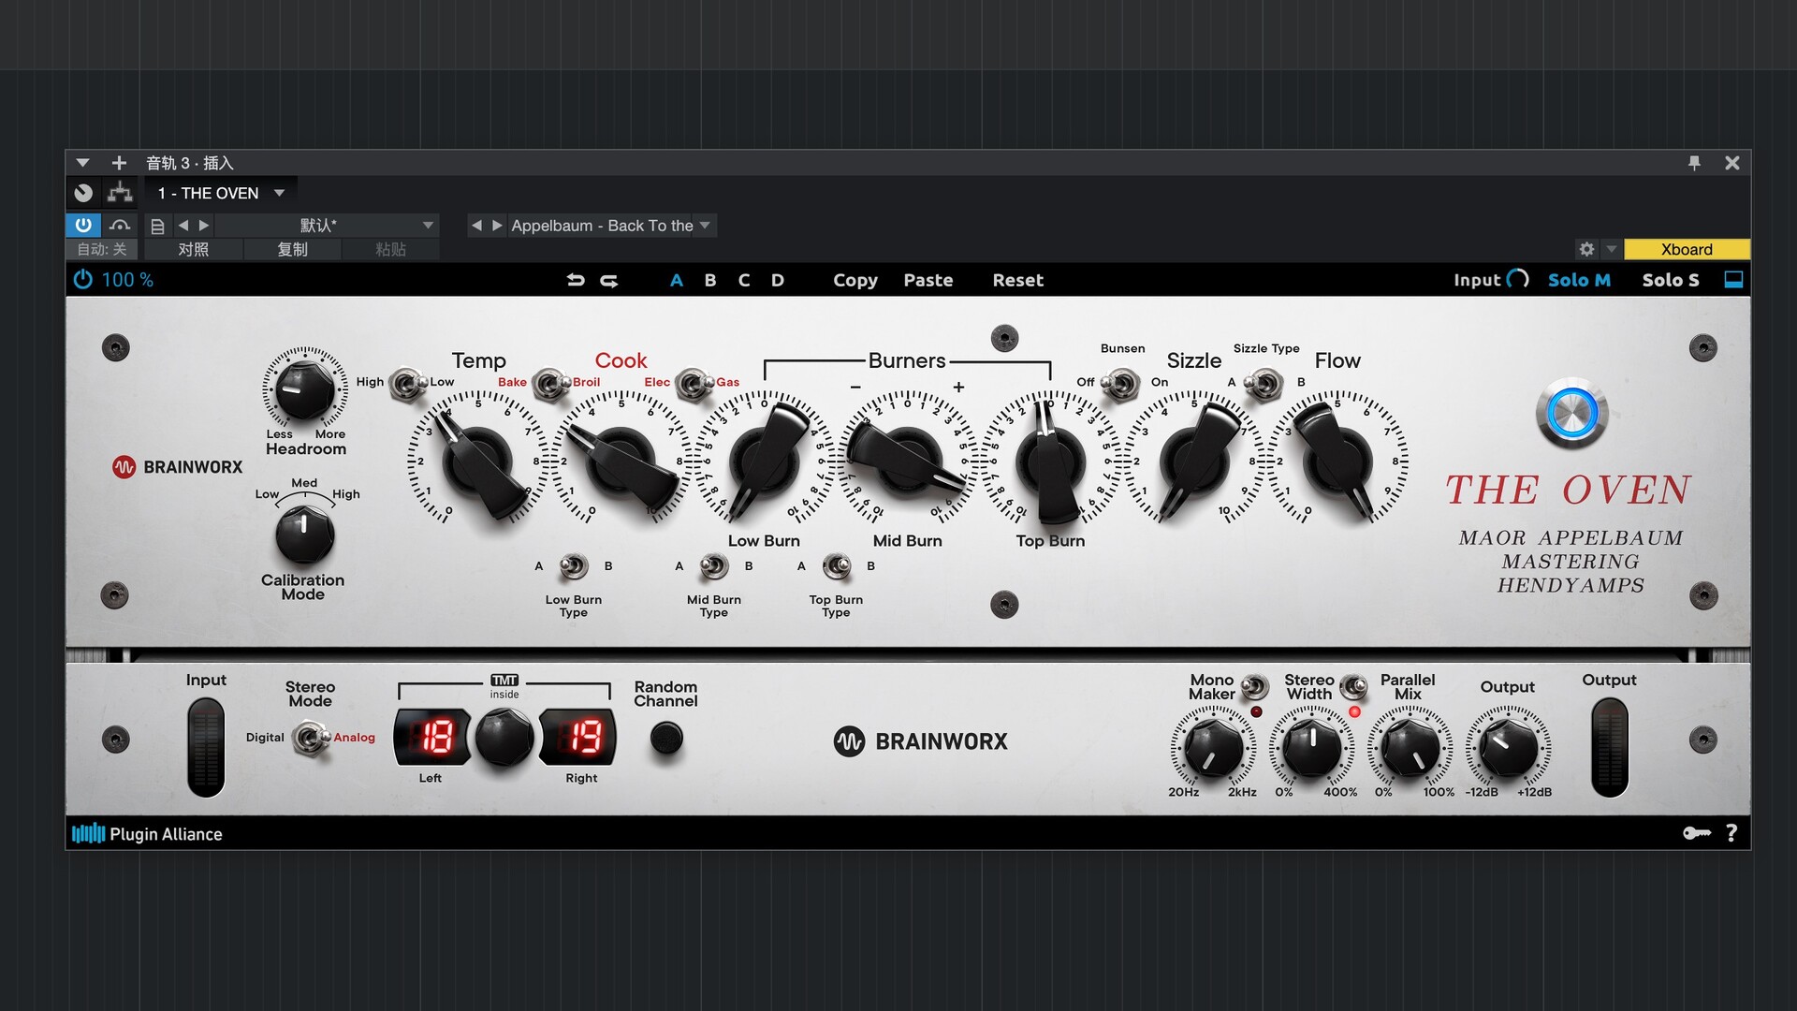
Task: Click the plugin bypass power icon
Action: (x=82, y=280)
